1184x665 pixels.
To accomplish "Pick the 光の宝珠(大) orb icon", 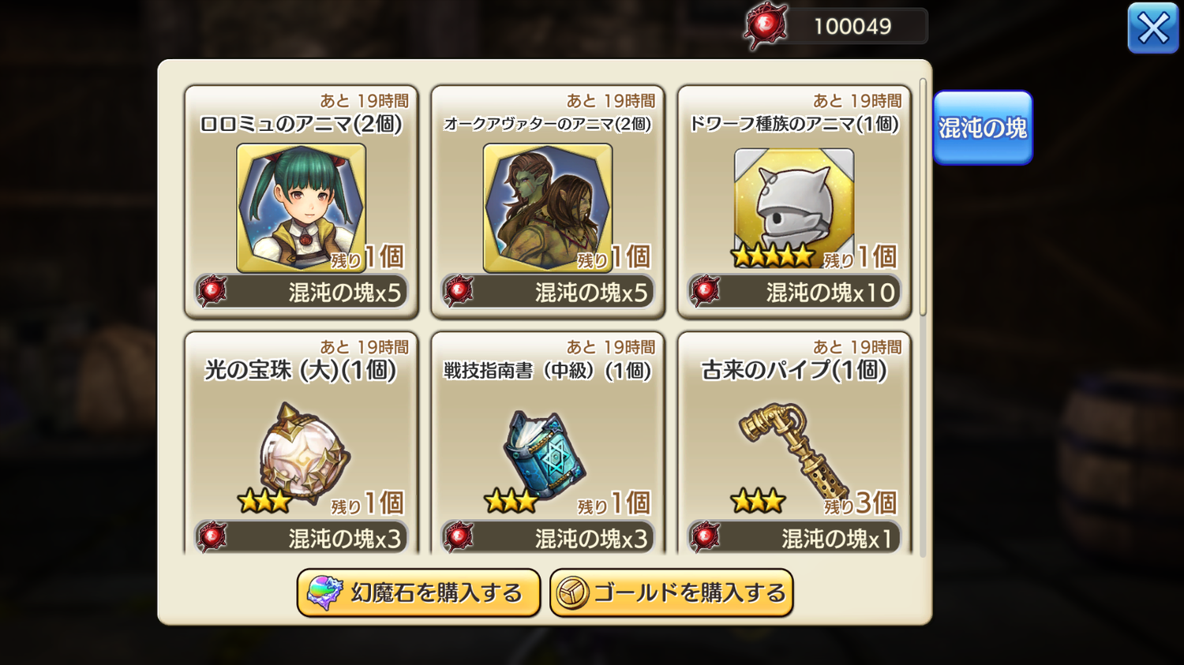I will 304,453.
